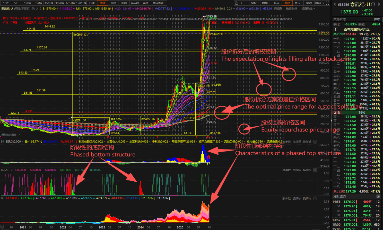Click 加指标 in B3 panel
Screen dimensions: 383x230
tap(297, 198)
